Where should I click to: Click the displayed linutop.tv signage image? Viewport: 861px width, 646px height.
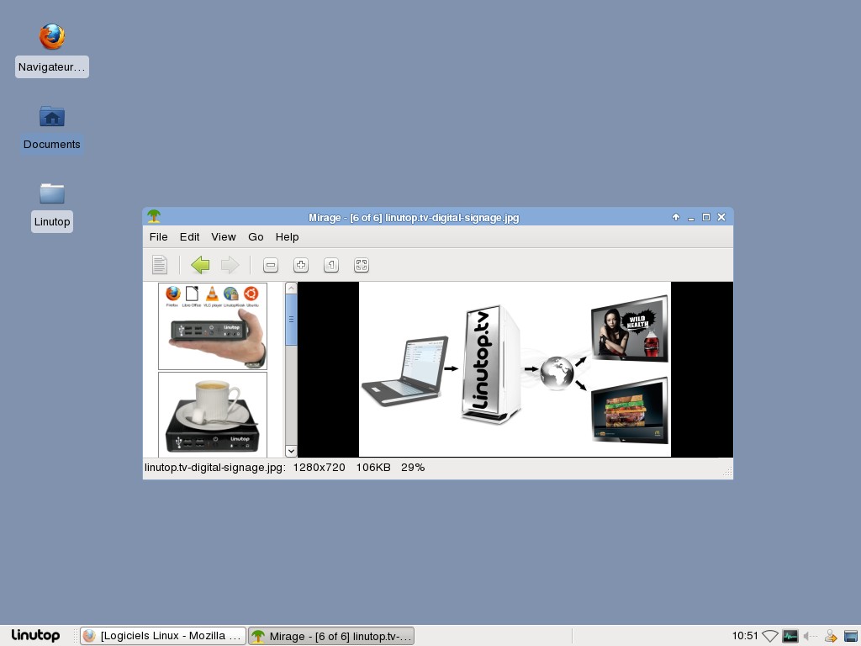click(515, 369)
